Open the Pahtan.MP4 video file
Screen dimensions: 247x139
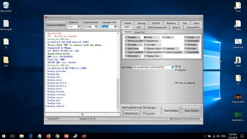[x=238, y=98]
